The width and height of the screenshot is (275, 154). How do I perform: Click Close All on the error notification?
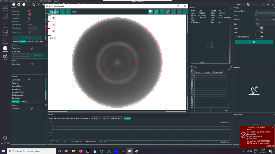tap(270, 146)
